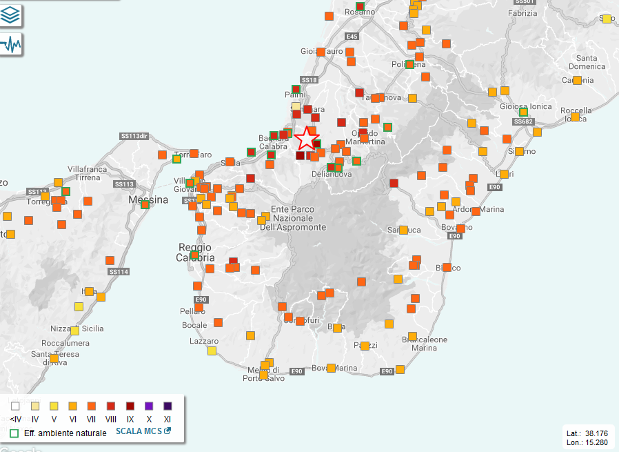Screen dimensions: 619x452
Task: Select the yellow marker near Nizza di Sicilia
Action: pos(74,331)
